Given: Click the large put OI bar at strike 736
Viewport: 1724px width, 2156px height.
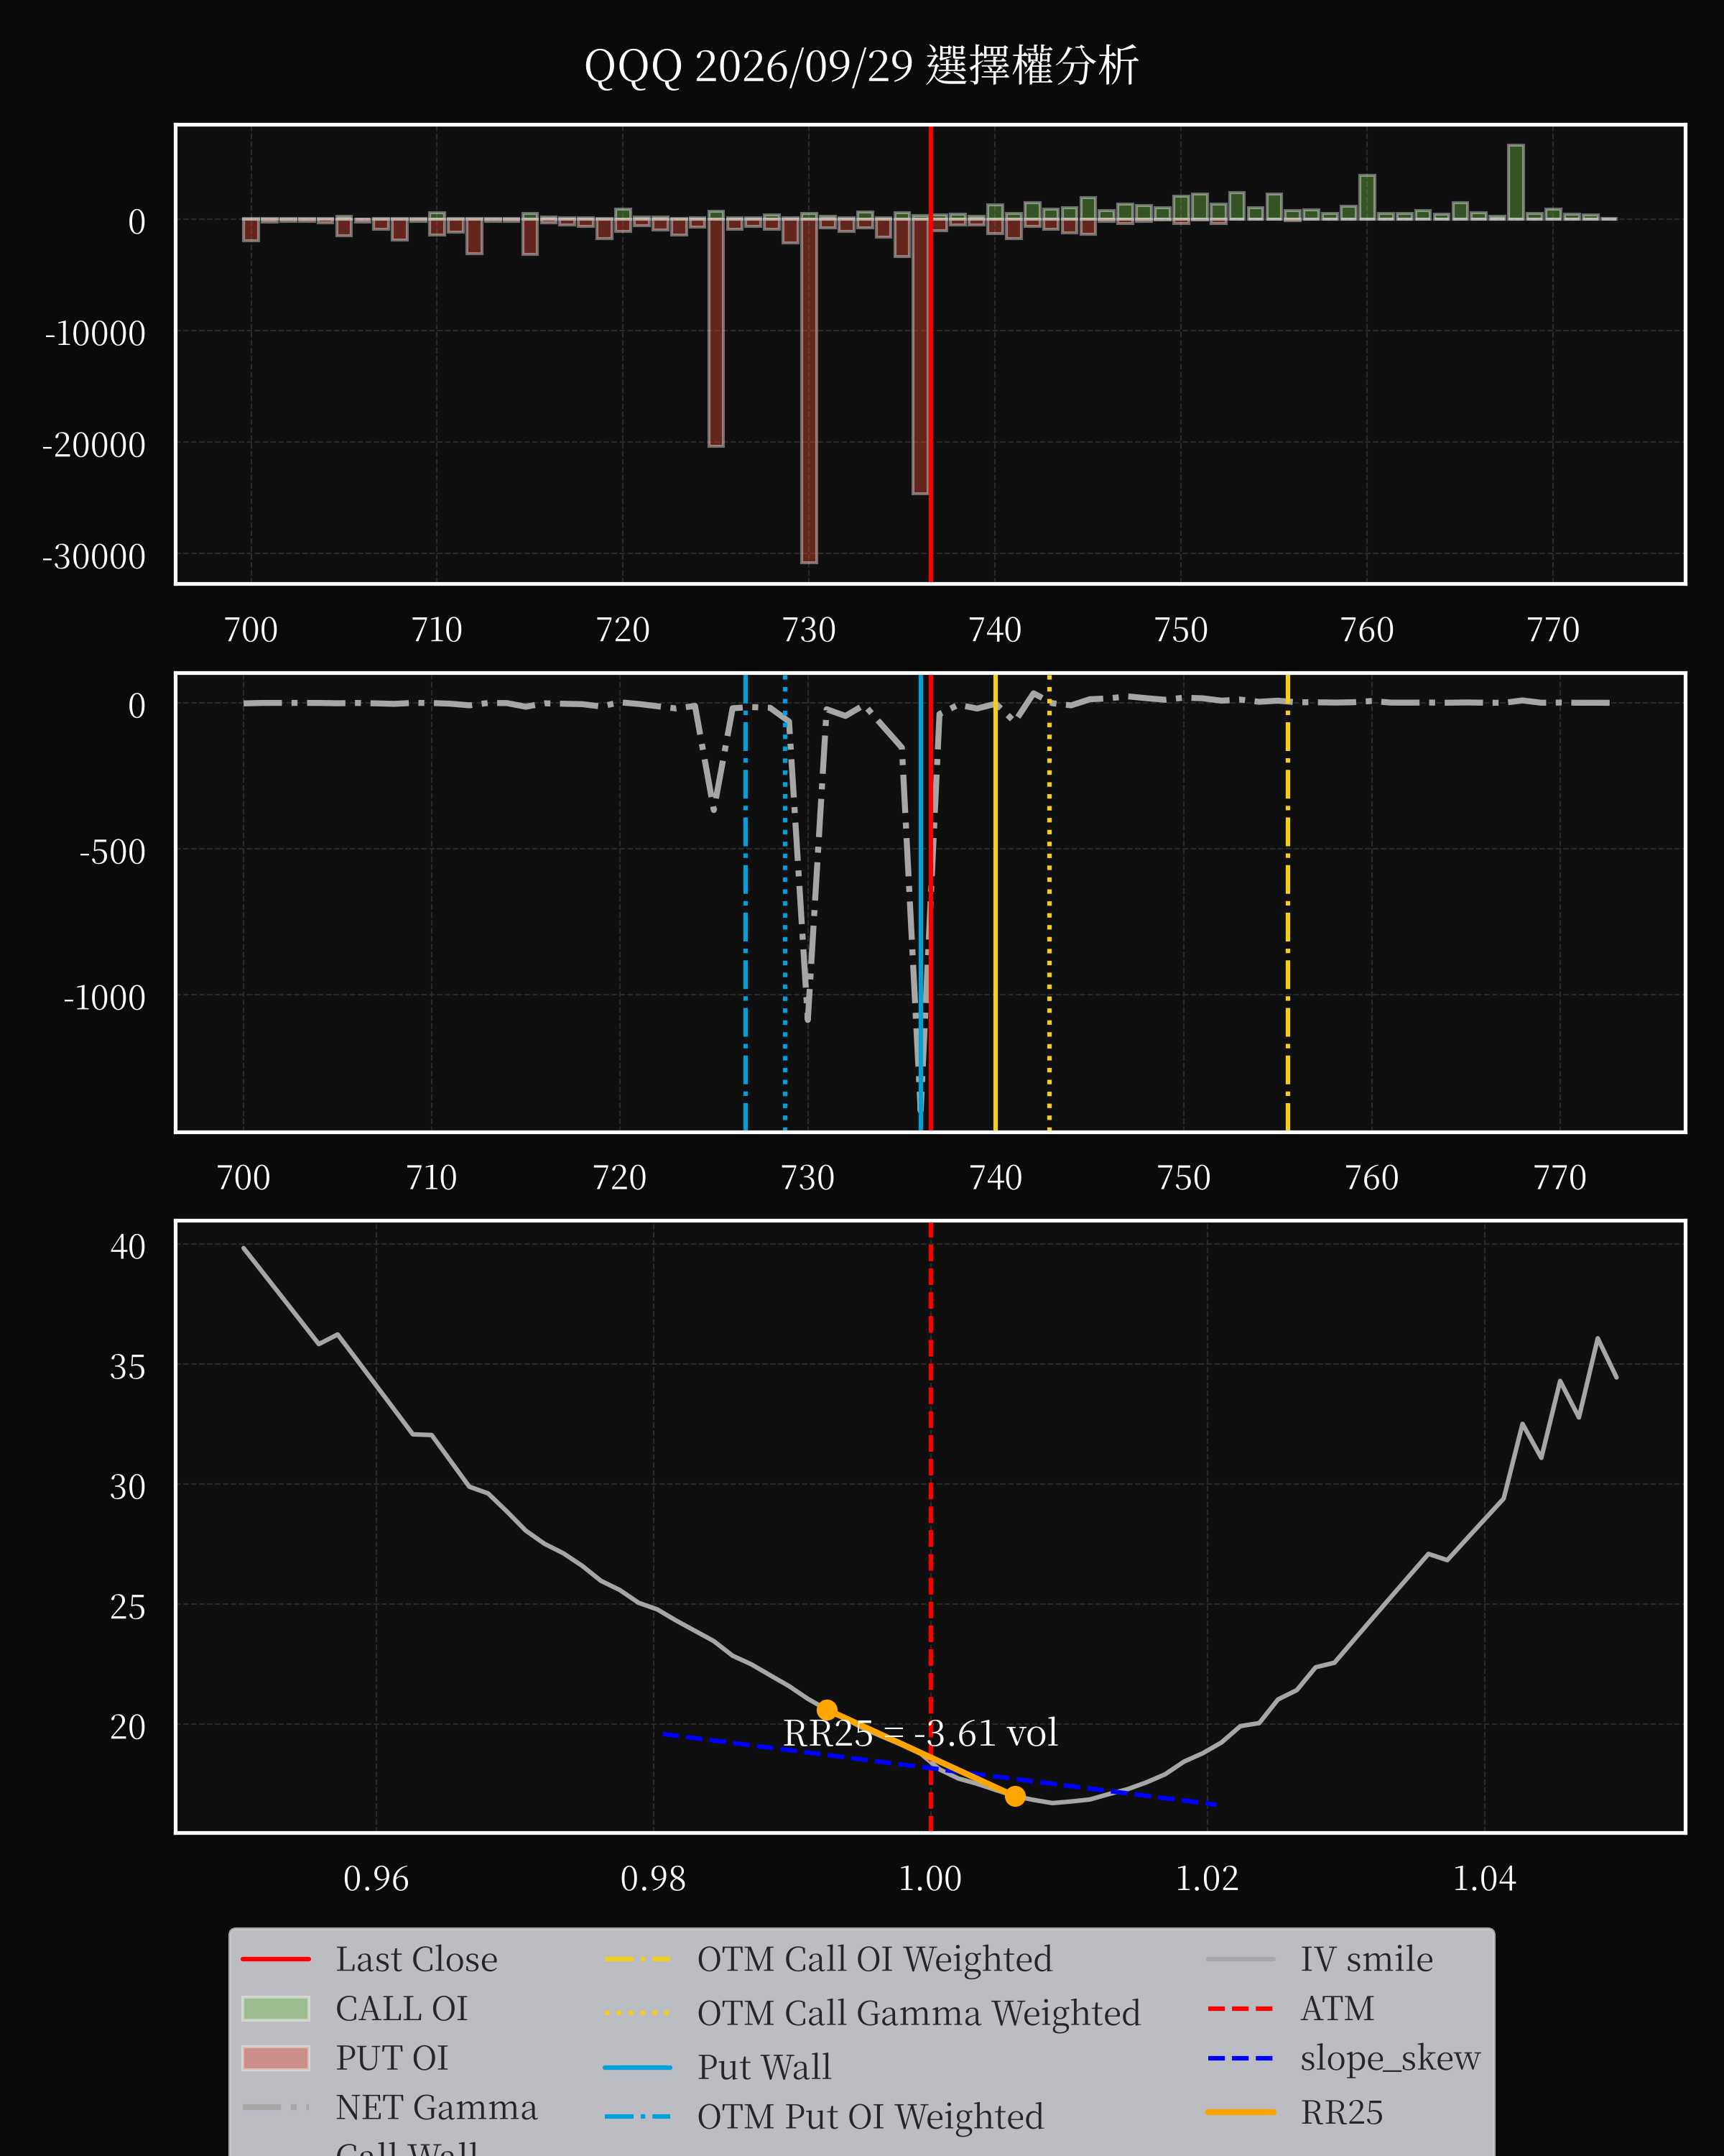Looking at the screenshot, I should coord(920,356).
